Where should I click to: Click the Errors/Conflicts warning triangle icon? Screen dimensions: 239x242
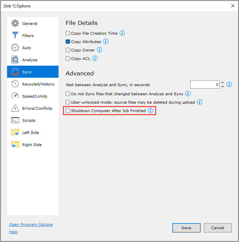(15, 108)
